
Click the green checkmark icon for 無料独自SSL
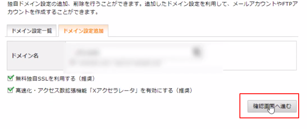10,78
